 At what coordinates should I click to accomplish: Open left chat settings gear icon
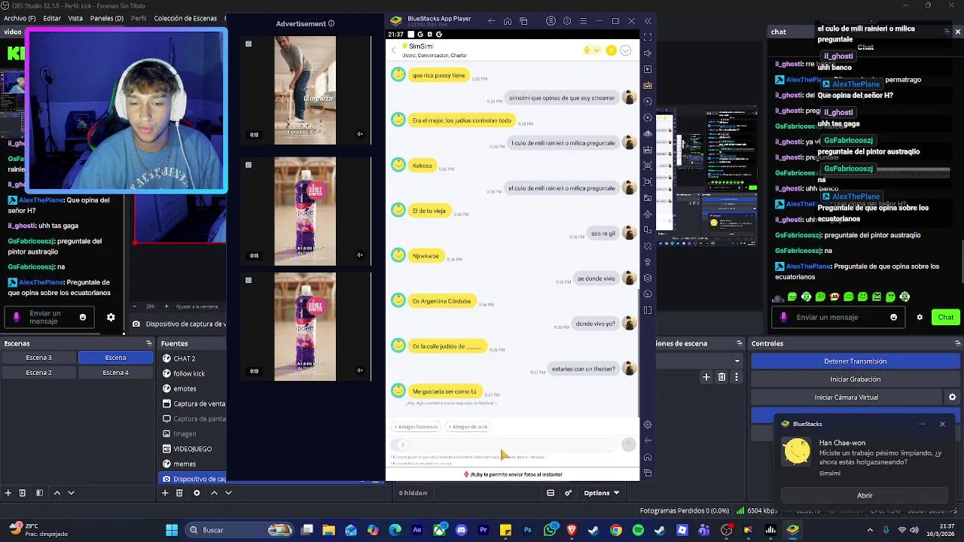[111, 318]
